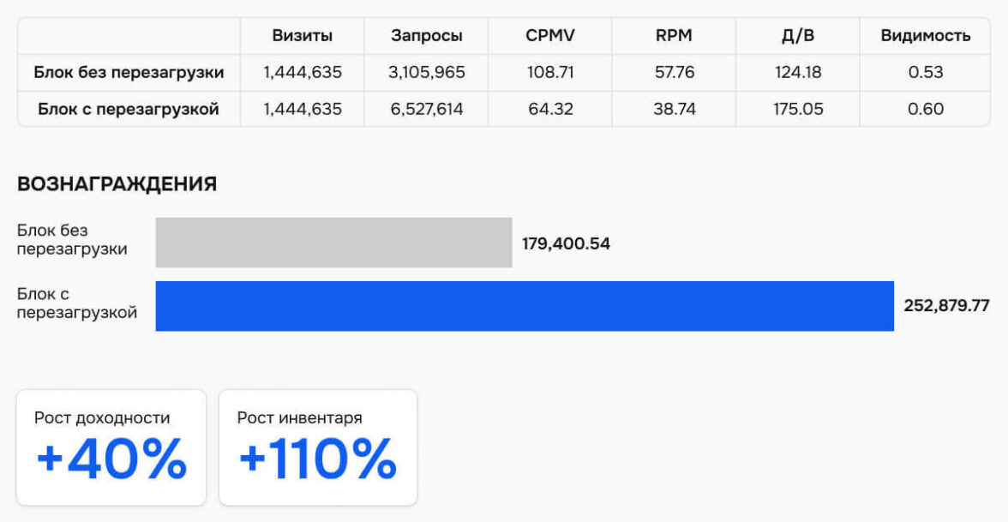Select the 179,400.54 reward value
This screenshot has height=522, width=1008.
pyautogui.click(x=566, y=243)
